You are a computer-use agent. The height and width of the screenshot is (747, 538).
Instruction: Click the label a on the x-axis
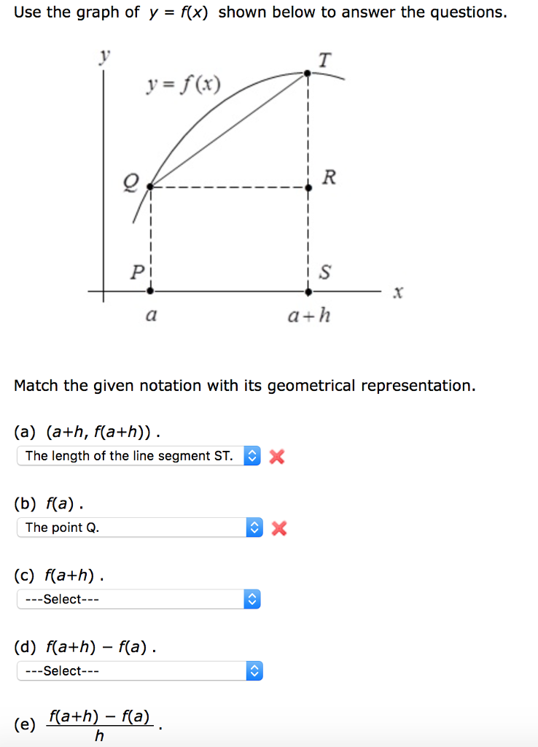(149, 315)
